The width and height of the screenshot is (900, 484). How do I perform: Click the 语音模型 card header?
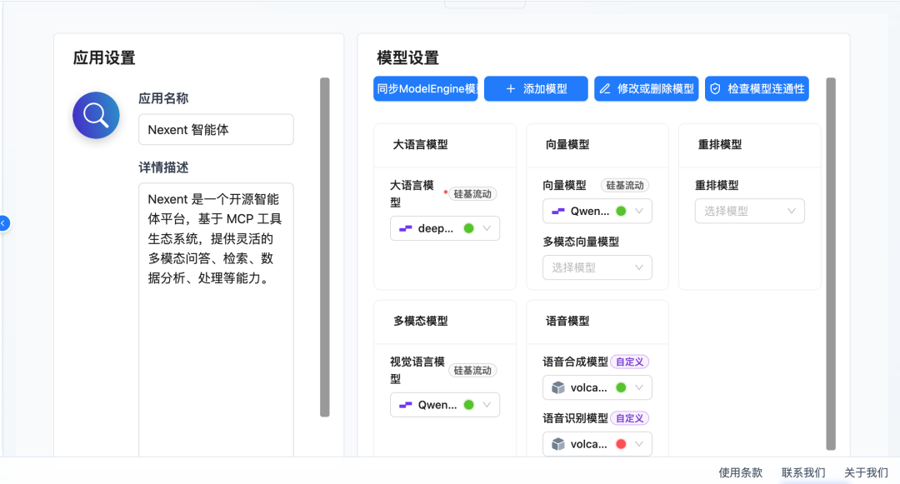tap(597, 321)
